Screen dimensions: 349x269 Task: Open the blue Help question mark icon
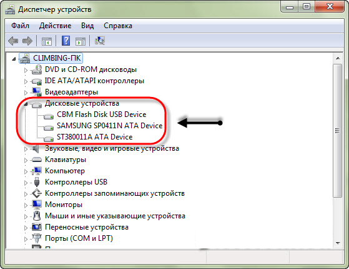(x=66, y=41)
